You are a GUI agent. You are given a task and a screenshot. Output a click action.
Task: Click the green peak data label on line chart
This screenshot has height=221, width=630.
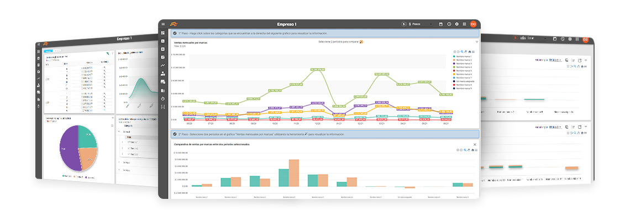(x=317, y=70)
